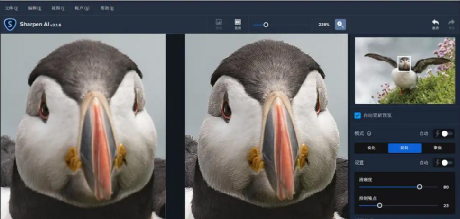460x219 pixels.
Task: Open the 文件 menu
Action: pos(10,8)
